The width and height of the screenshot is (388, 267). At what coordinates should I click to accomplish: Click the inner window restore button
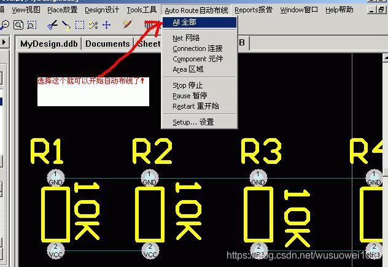pyautogui.click(x=382, y=10)
